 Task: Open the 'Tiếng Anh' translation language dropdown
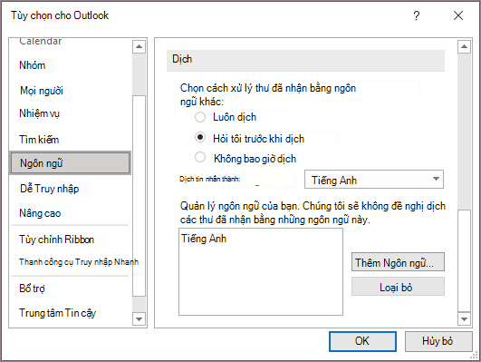[374, 179]
